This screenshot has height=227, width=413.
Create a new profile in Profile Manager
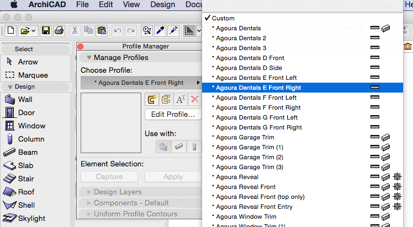pyautogui.click(x=152, y=99)
